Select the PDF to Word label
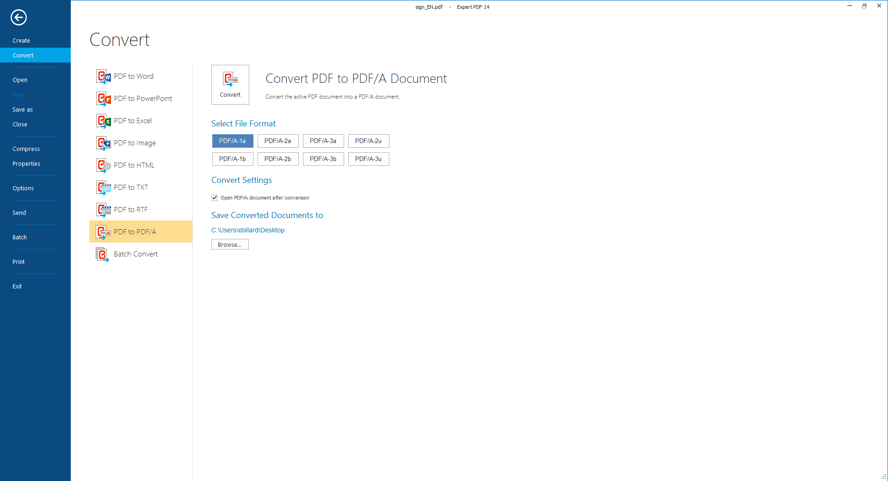The width and height of the screenshot is (888, 481). coord(134,76)
